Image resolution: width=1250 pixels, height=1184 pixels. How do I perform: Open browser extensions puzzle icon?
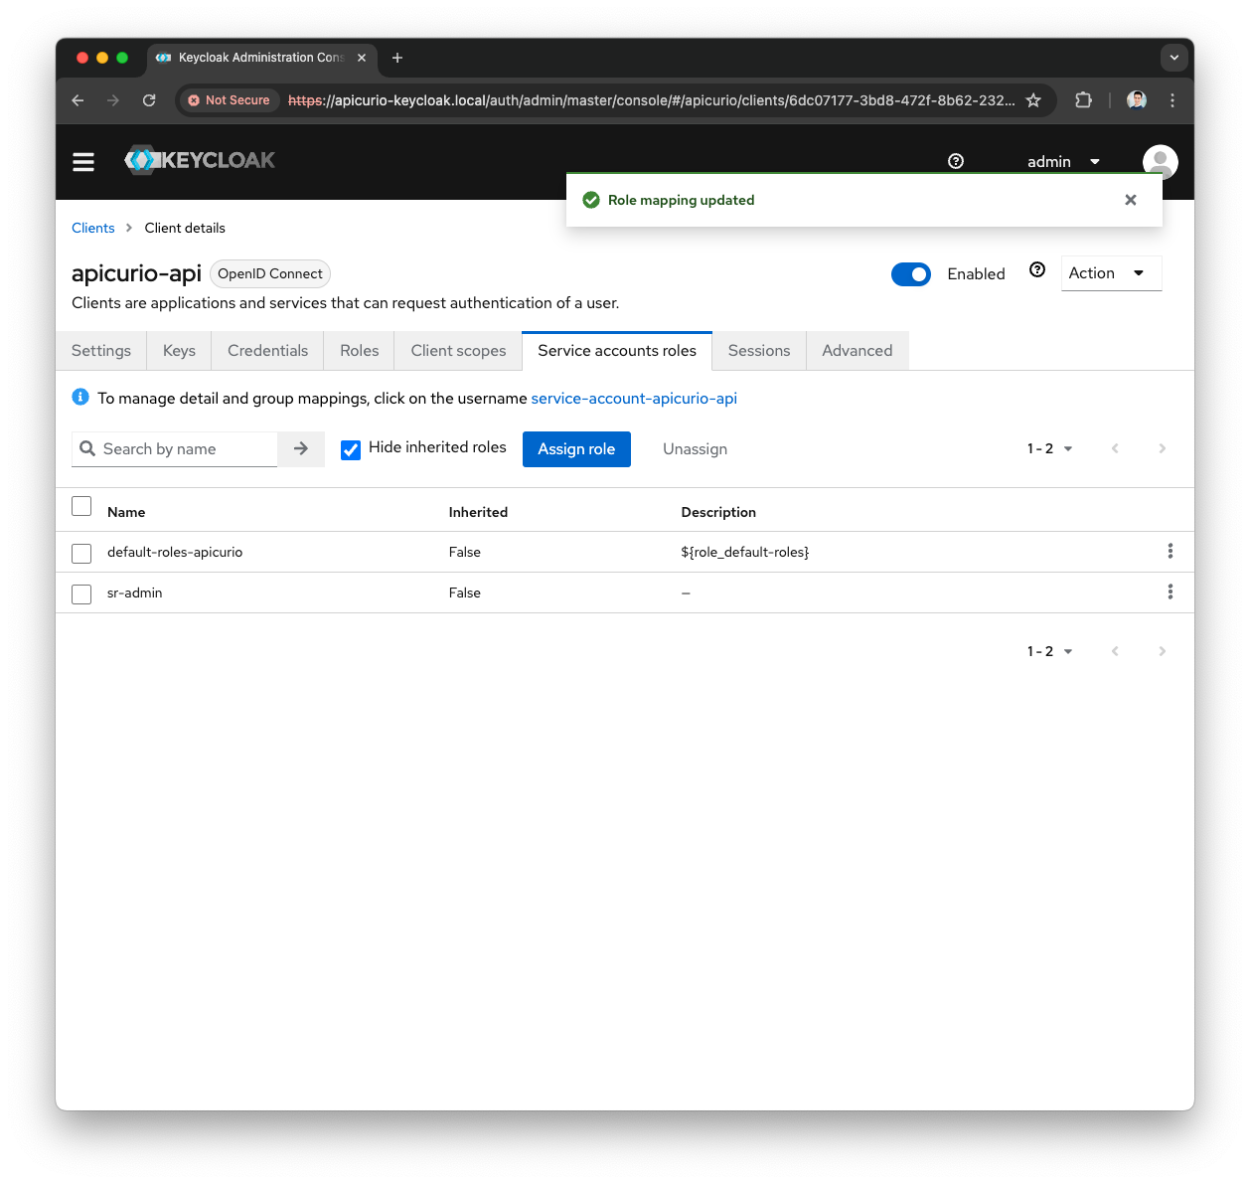[x=1083, y=100]
